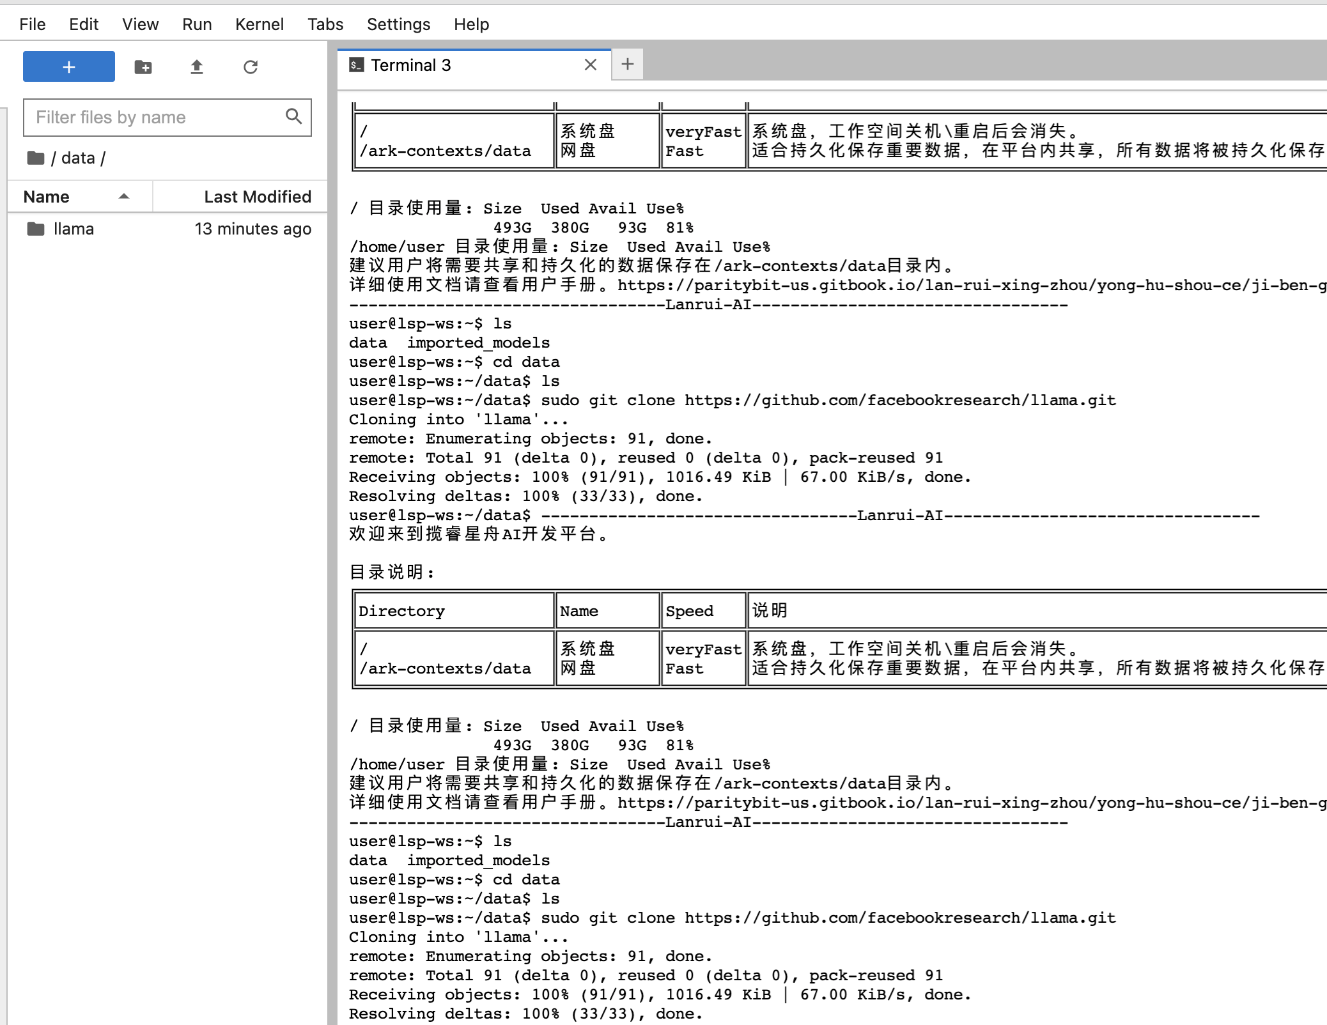Click the terminal icon on tab
This screenshot has height=1025, width=1327.
357,65
